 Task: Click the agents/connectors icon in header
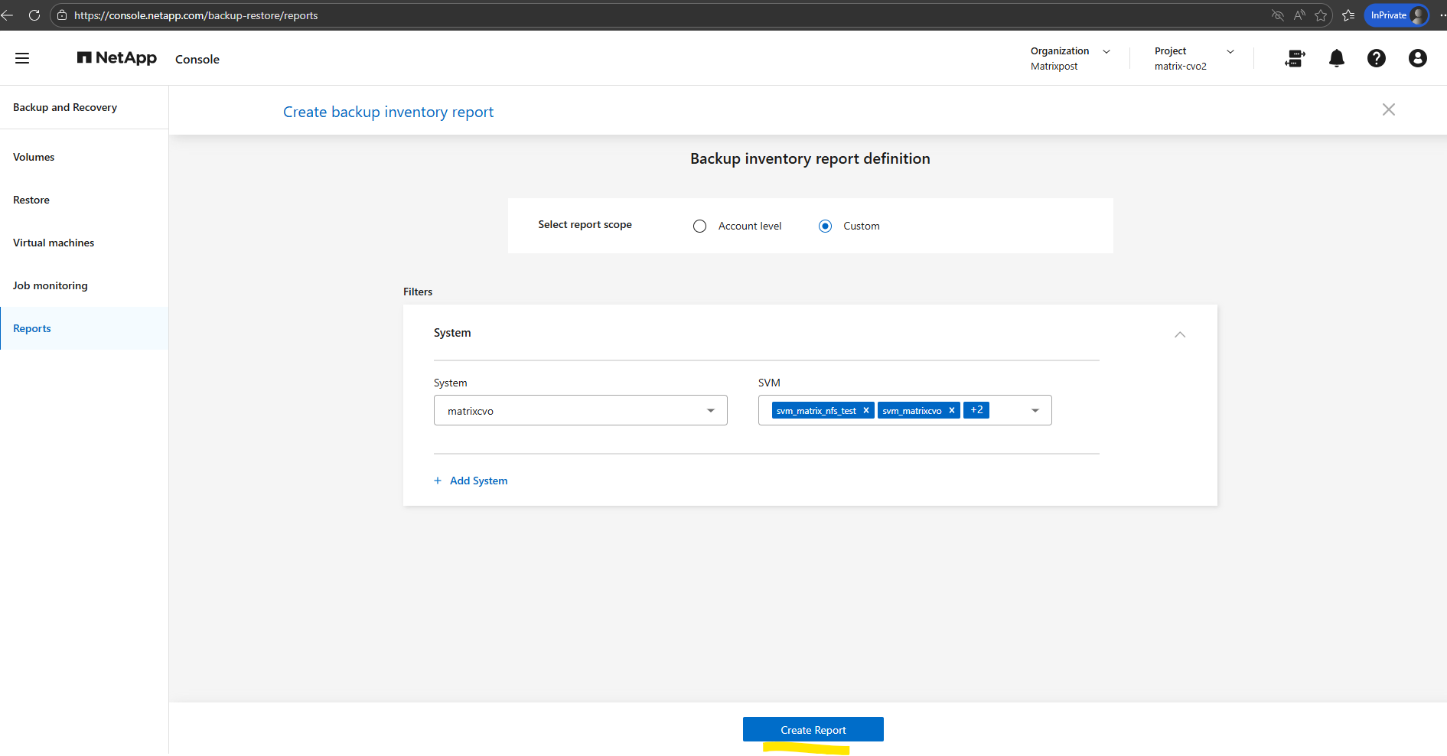pyautogui.click(x=1295, y=58)
